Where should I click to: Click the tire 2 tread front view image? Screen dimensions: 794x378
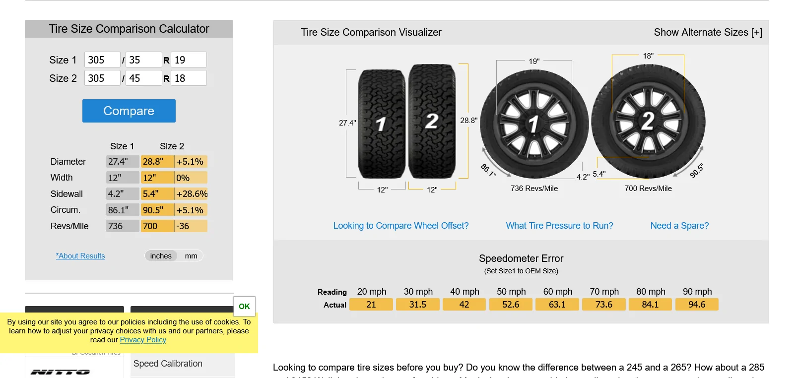(432, 121)
